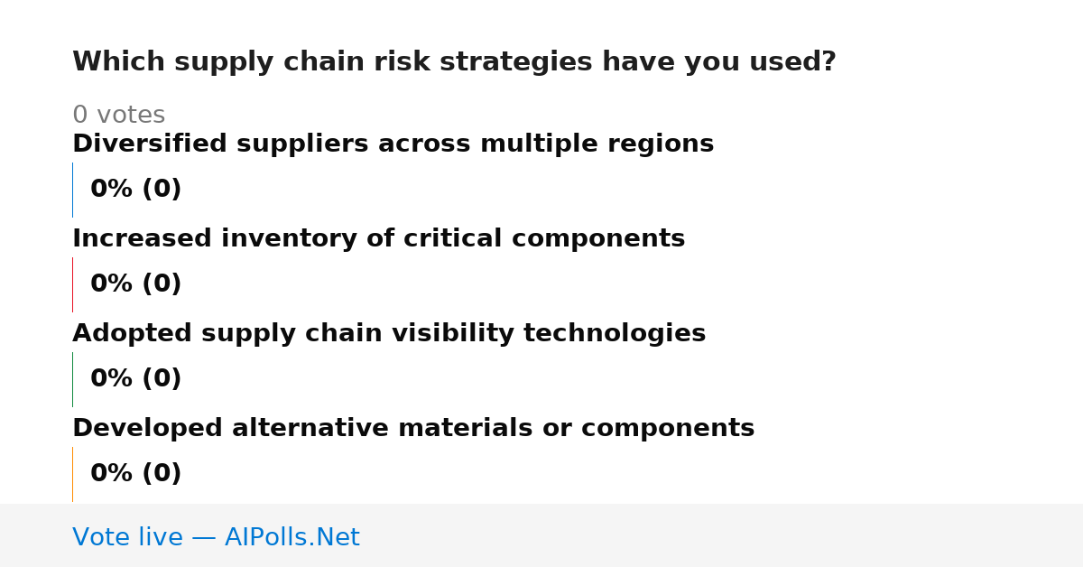Viewport: 1083px width, 567px height.
Task: Click the poll question title text
Action: coord(454,62)
